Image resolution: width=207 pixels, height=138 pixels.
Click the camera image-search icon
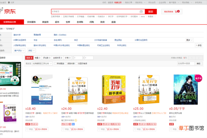click(x=141, y=11)
